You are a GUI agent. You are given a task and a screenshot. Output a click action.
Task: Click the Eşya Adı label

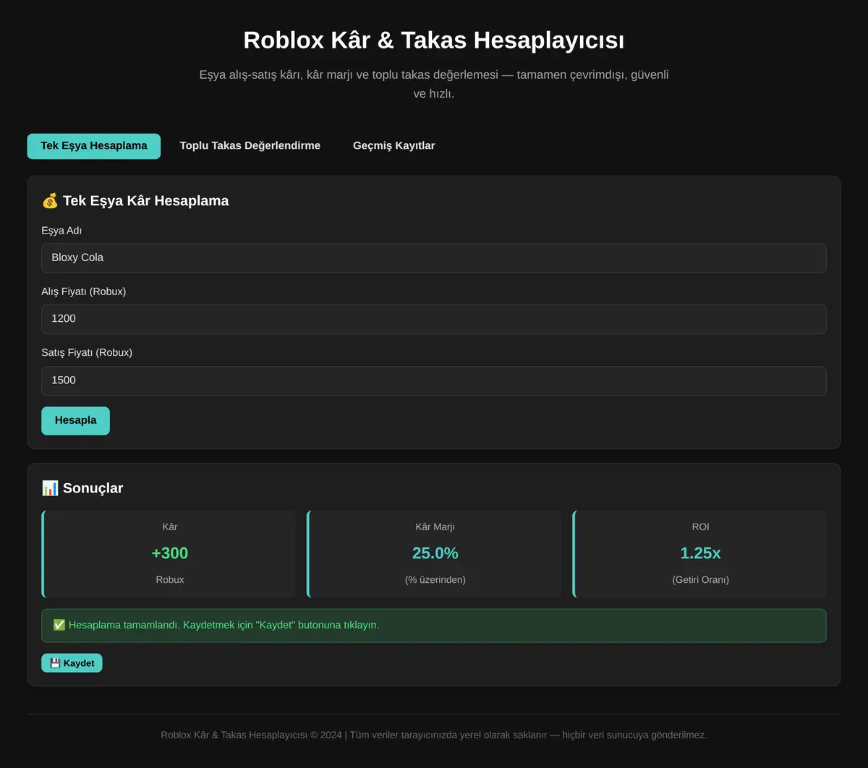pyautogui.click(x=61, y=231)
